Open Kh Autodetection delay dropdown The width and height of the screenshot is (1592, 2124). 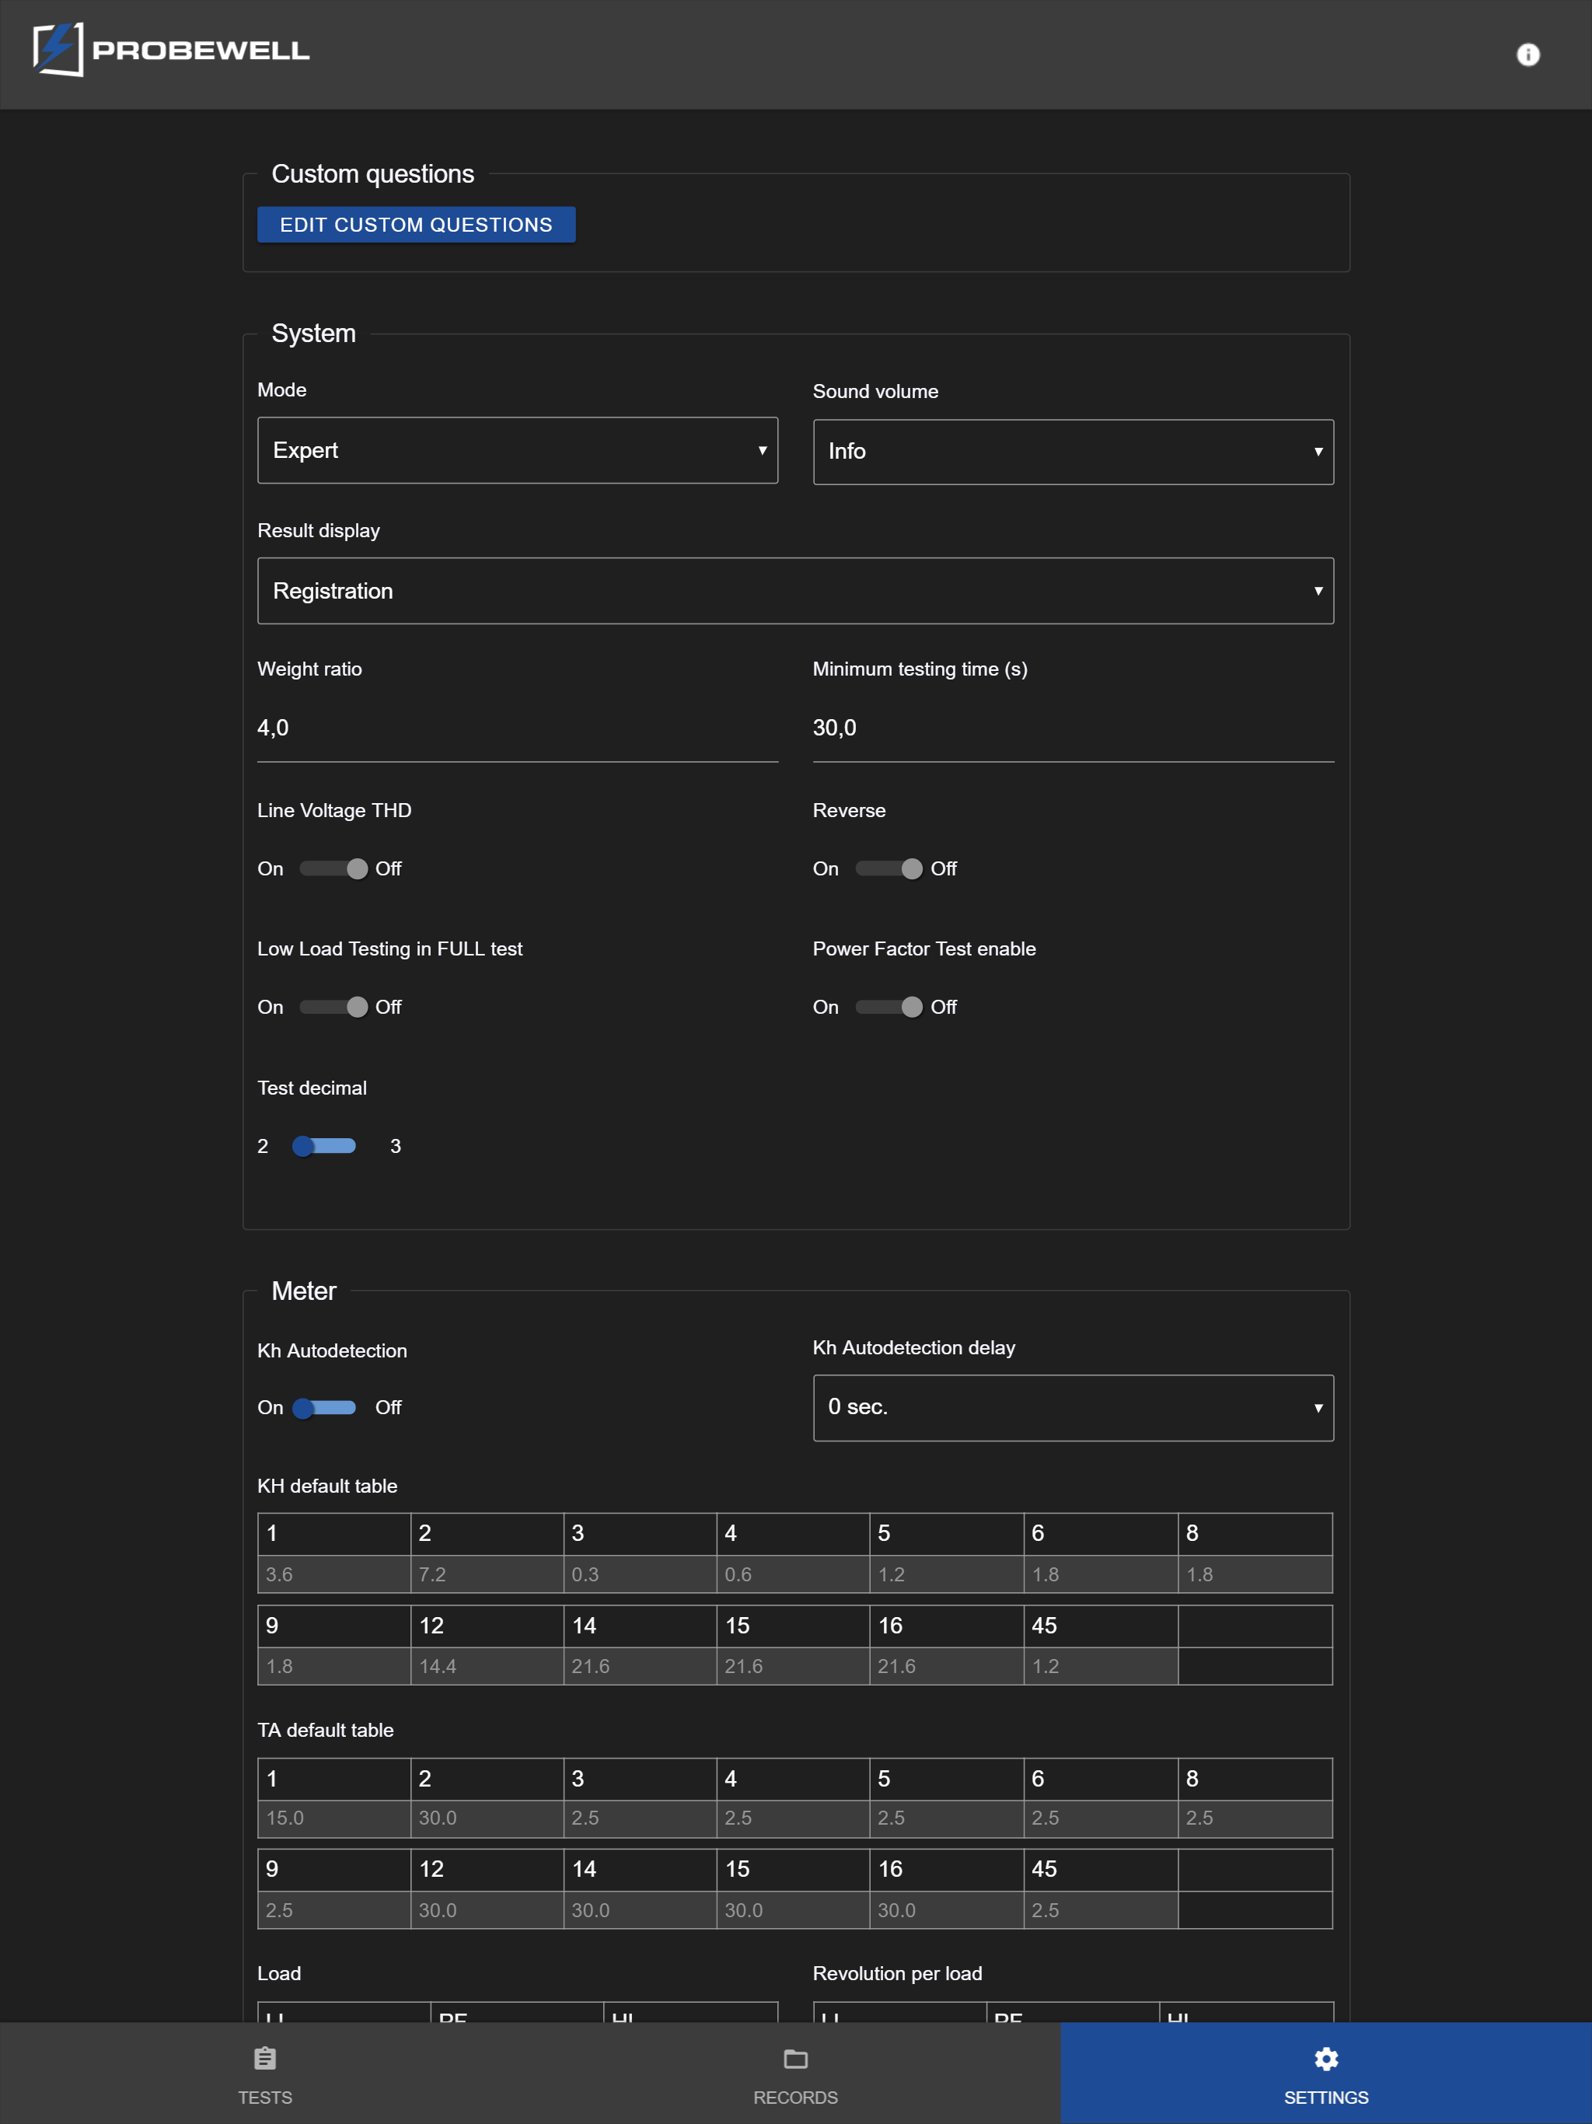pos(1073,1406)
